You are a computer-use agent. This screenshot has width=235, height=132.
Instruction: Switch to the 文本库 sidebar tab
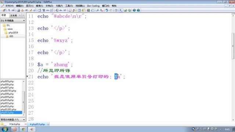(14, 15)
